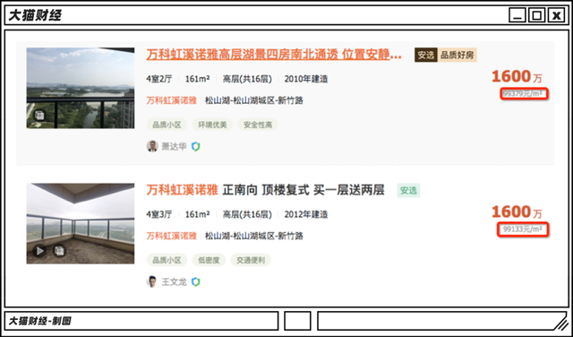The width and height of the screenshot is (573, 337).
Task: Click the lake view listing thumbnail
Action: tap(81, 88)
